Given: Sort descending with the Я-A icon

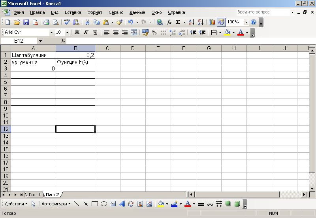Looking at the screenshot, I should pos(201,22).
